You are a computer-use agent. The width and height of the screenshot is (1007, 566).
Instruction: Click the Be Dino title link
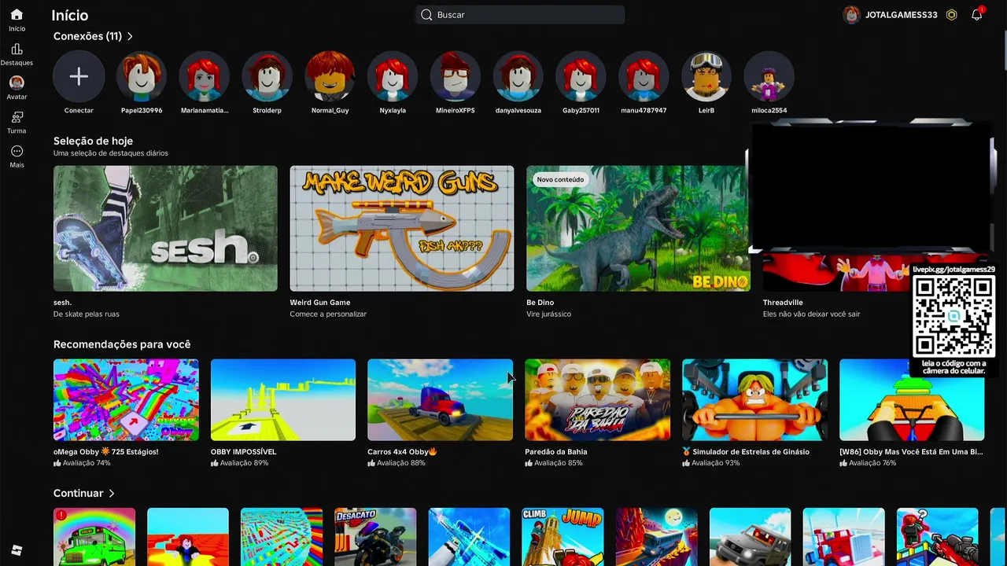pyautogui.click(x=540, y=303)
